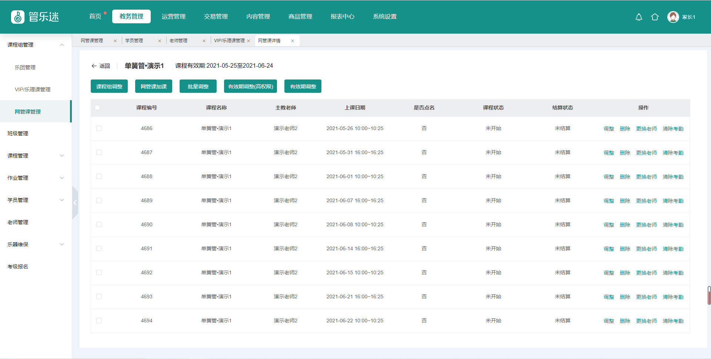Expand the 课程管理 sidebar menu
The height and width of the screenshot is (359, 711).
click(62, 156)
